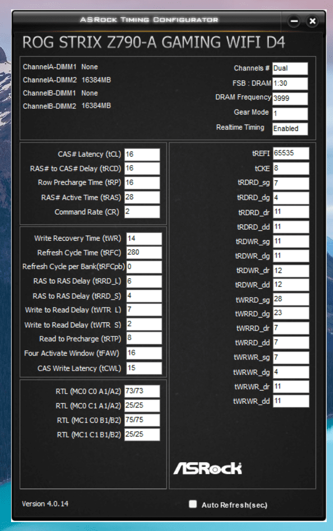Click the CAS# Latency (tCL) field
The height and width of the screenshot is (531, 333).
[142, 155]
